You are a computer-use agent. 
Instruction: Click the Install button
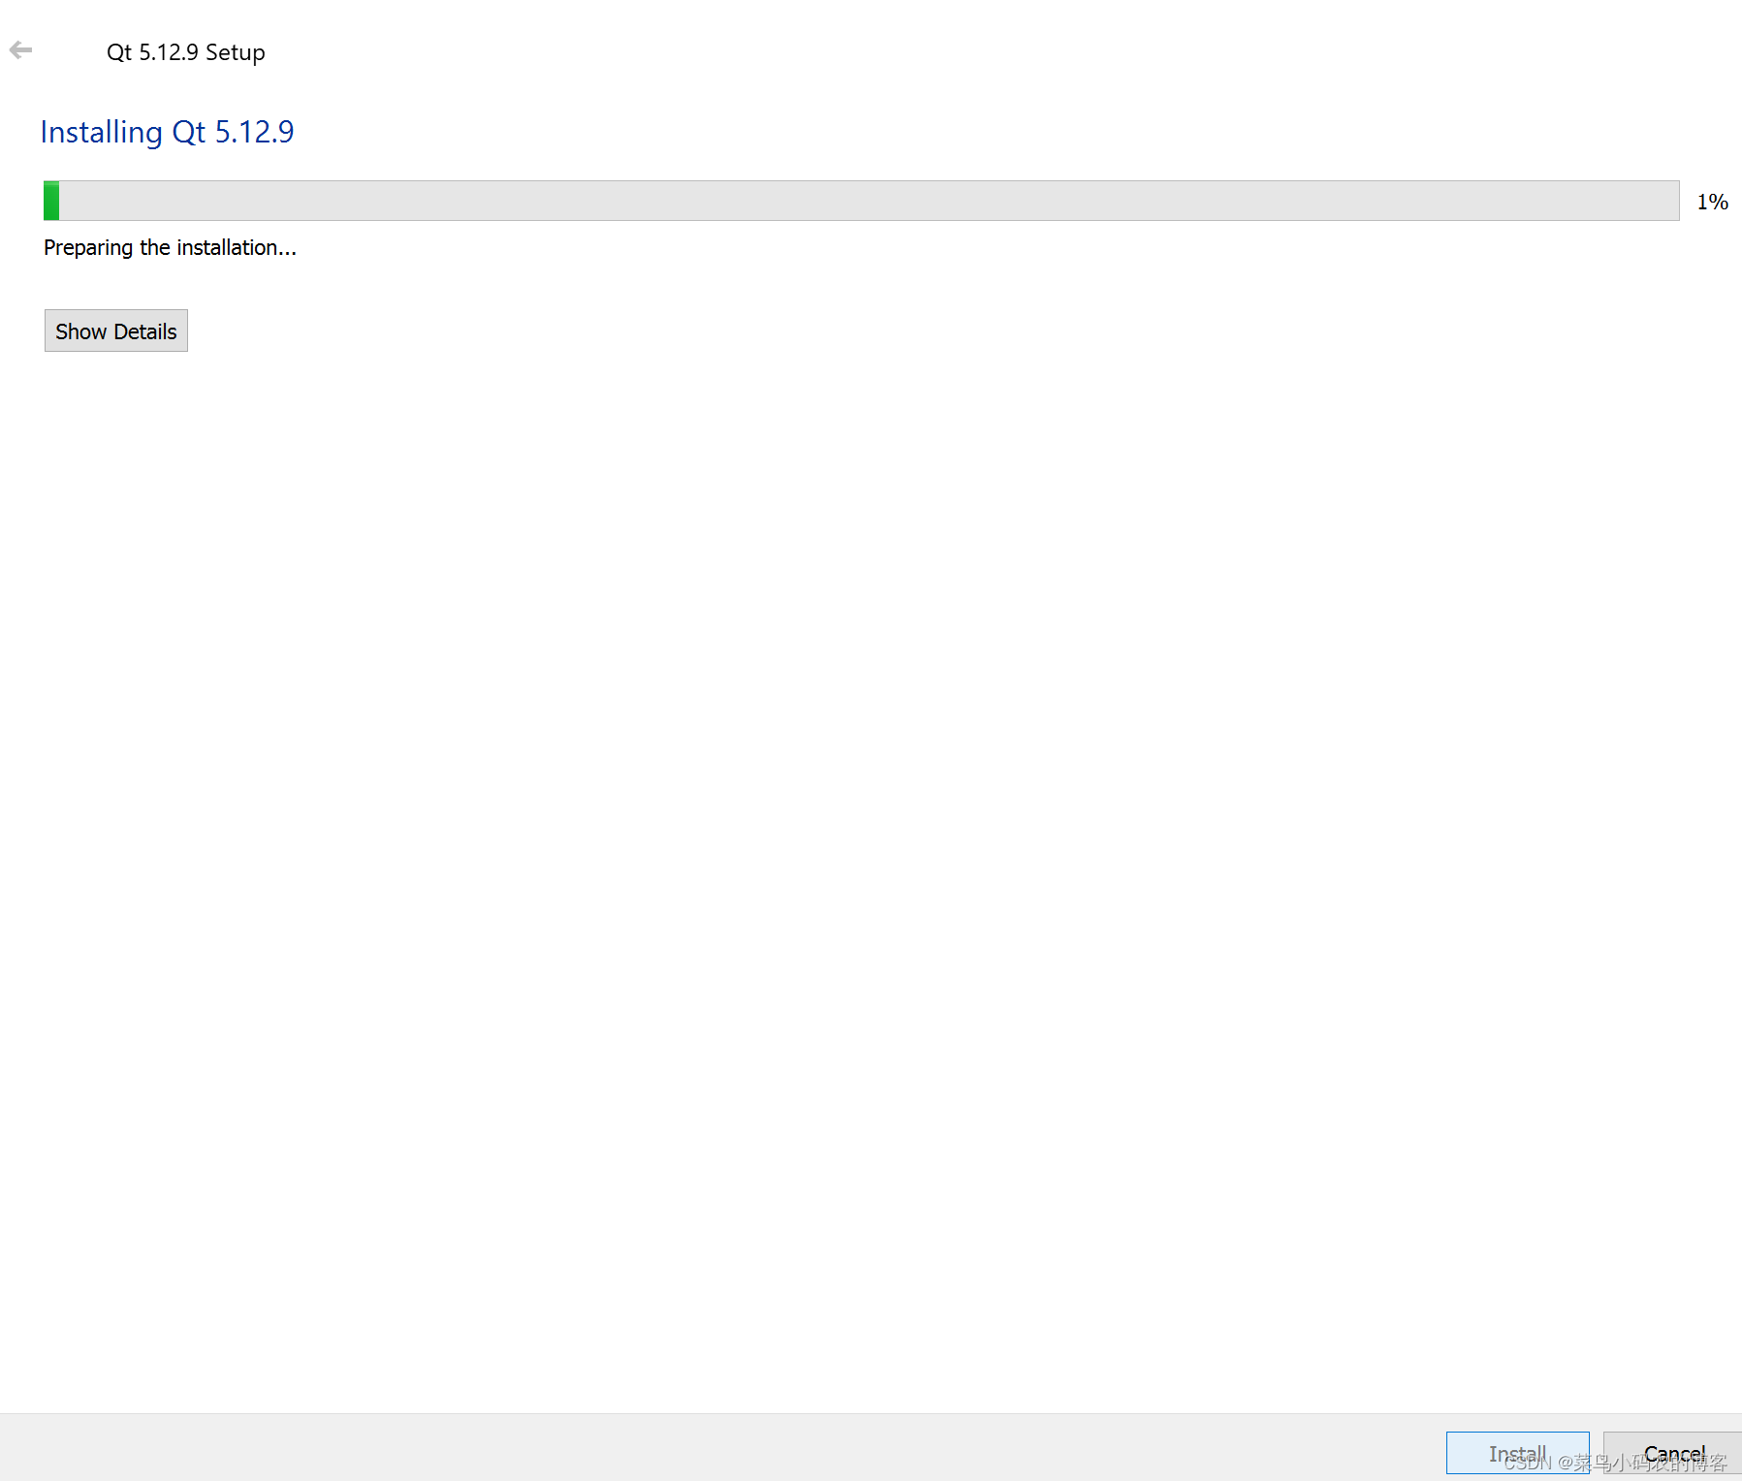tap(1517, 1453)
